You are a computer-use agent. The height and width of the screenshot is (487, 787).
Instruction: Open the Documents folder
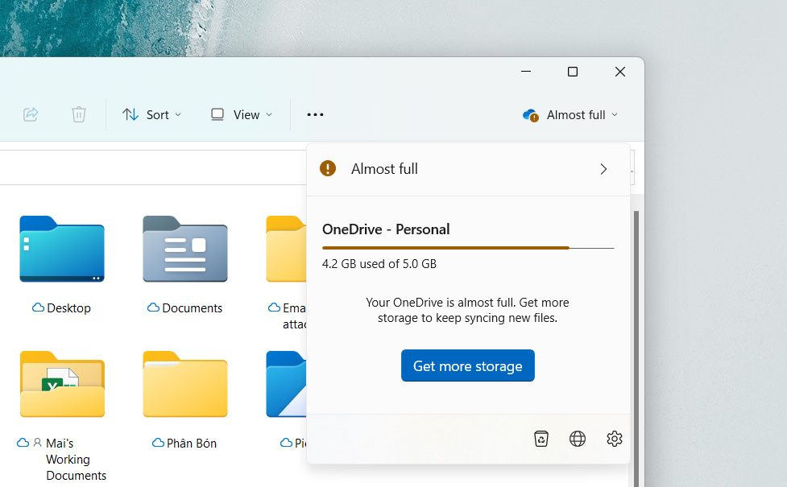coord(184,250)
